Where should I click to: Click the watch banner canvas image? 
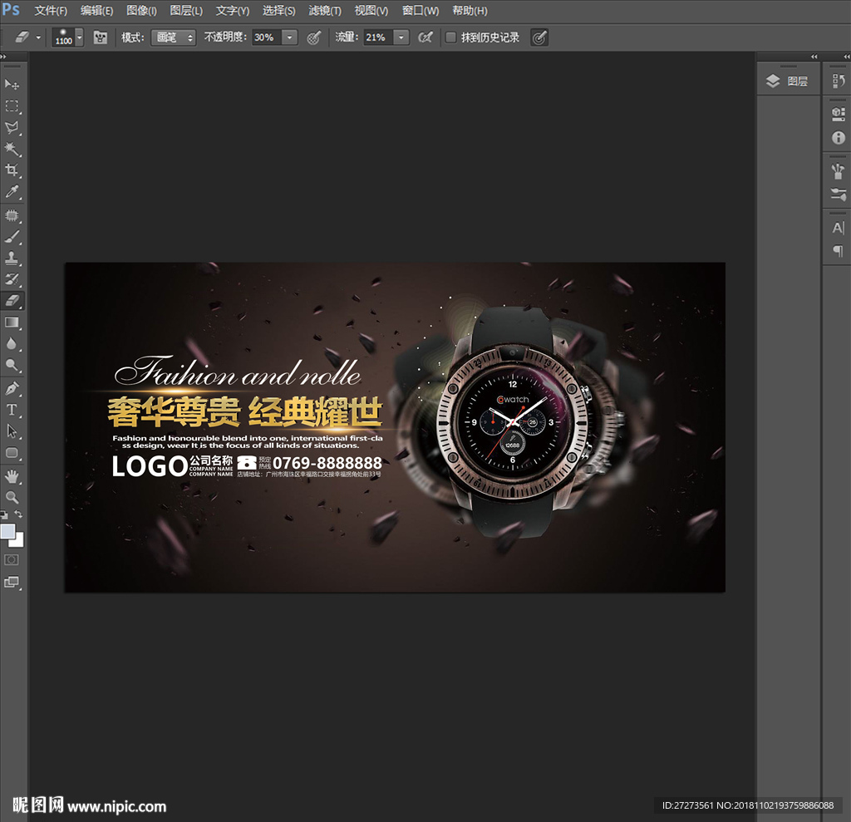point(395,427)
